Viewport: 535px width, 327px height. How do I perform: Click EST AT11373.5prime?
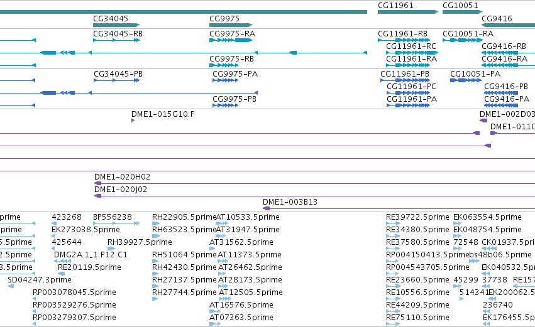point(250,254)
